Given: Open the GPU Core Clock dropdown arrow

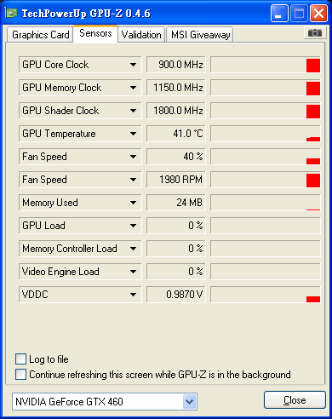Looking at the screenshot, I should click(x=133, y=65).
